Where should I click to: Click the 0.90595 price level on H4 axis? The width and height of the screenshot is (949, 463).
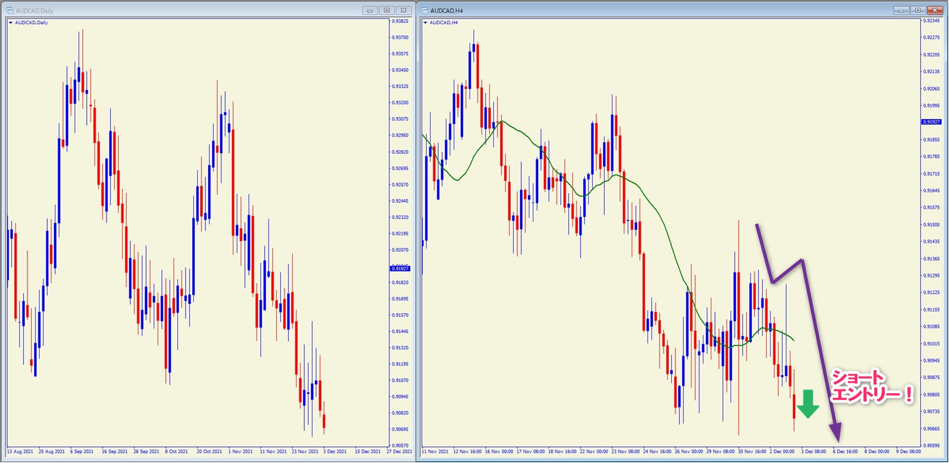point(932,445)
